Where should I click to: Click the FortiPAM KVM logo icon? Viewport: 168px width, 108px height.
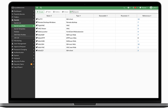(x=13, y=8)
